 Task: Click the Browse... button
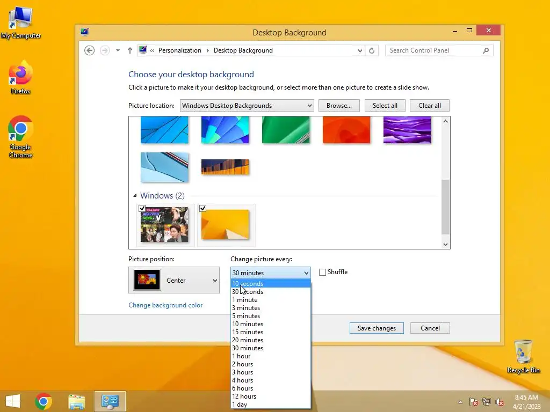(339, 106)
